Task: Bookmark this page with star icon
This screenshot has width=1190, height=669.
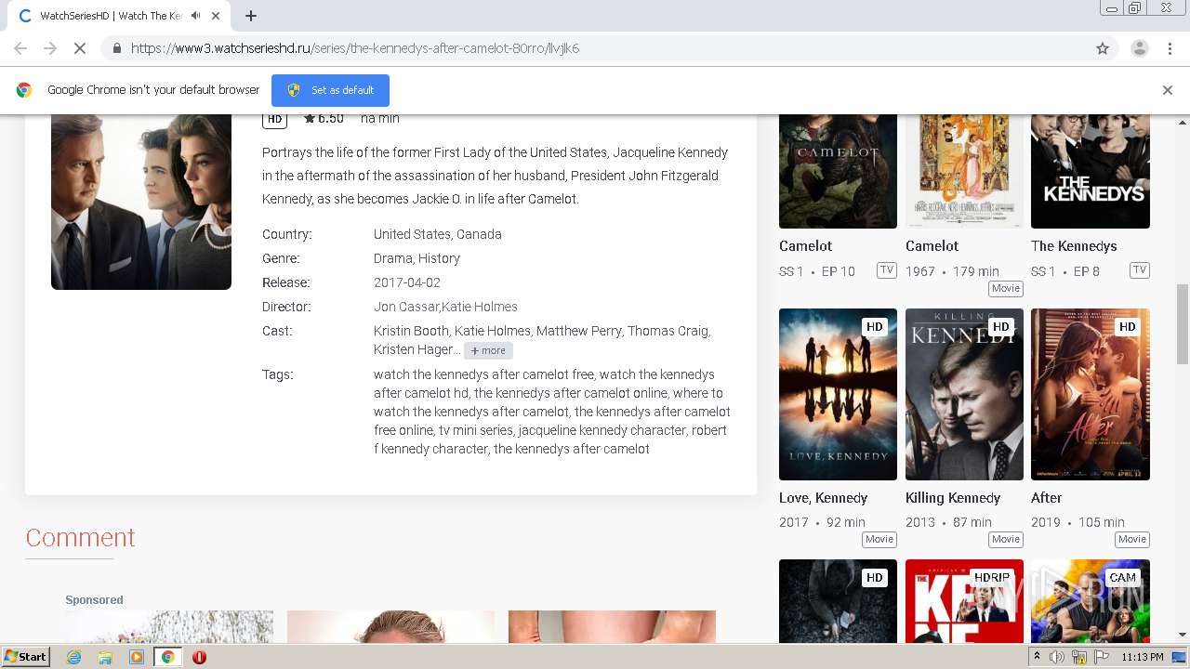Action: 1103,48
